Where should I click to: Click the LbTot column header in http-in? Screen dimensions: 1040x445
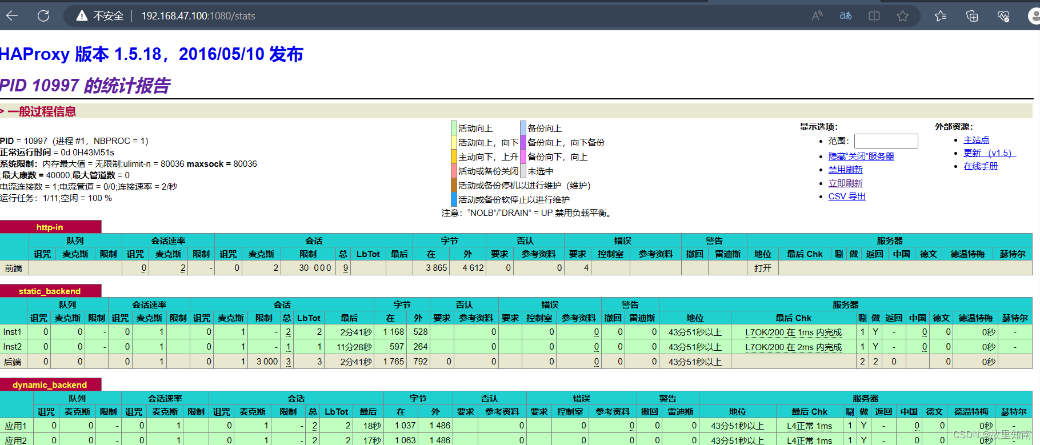(368, 254)
